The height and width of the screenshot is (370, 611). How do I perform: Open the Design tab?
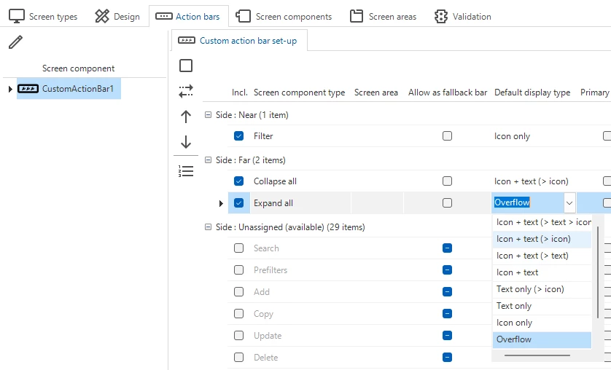coord(117,16)
